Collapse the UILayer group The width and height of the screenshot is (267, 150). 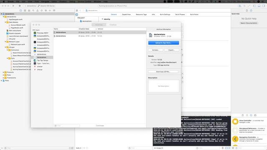click(x=5, y=47)
